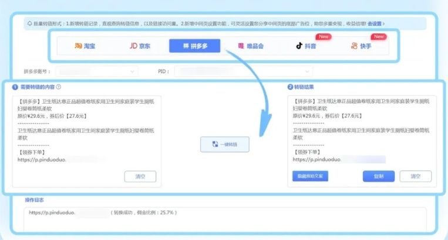Screen dimensions: 448x240
Task: Click the pinduoduo link in result box
Action: point(317,159)
